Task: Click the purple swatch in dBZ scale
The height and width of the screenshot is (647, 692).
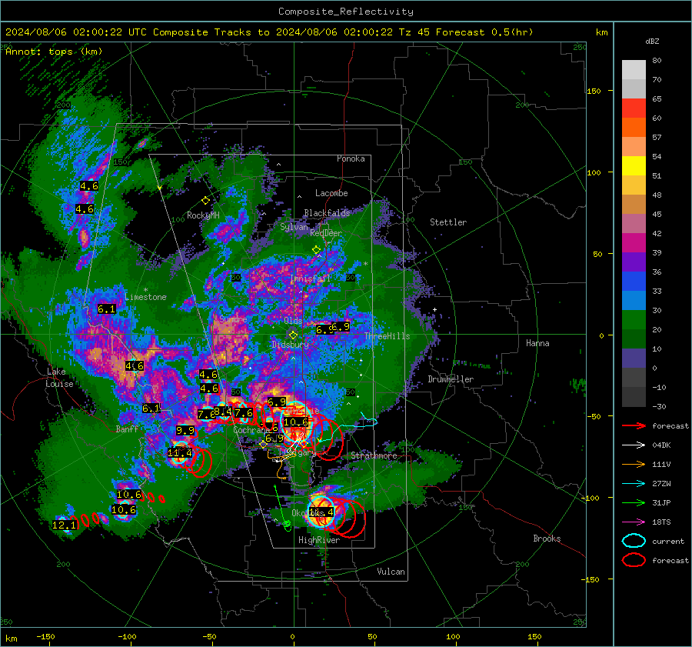Action: [x=634, y=262]
